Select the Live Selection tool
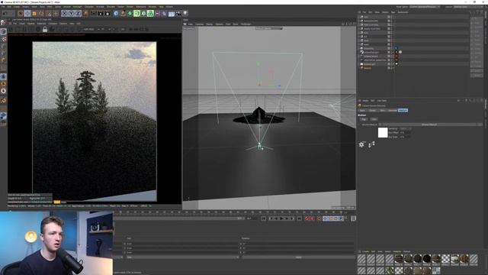Image resolution: width=488 pixels, height=275 pixels. pyautogui.click(x=21, y=14)
